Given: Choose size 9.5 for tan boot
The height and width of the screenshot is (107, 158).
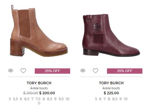Looking at the screenshot, I should pyautogui.click(x=61, y=99).
